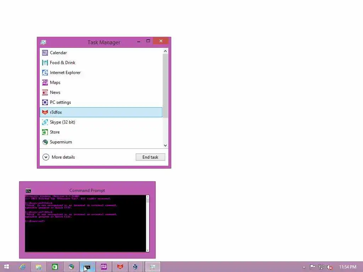Open the Start button on the taskbar
Viewport: 363px width, 272px height.
[6, 267]
